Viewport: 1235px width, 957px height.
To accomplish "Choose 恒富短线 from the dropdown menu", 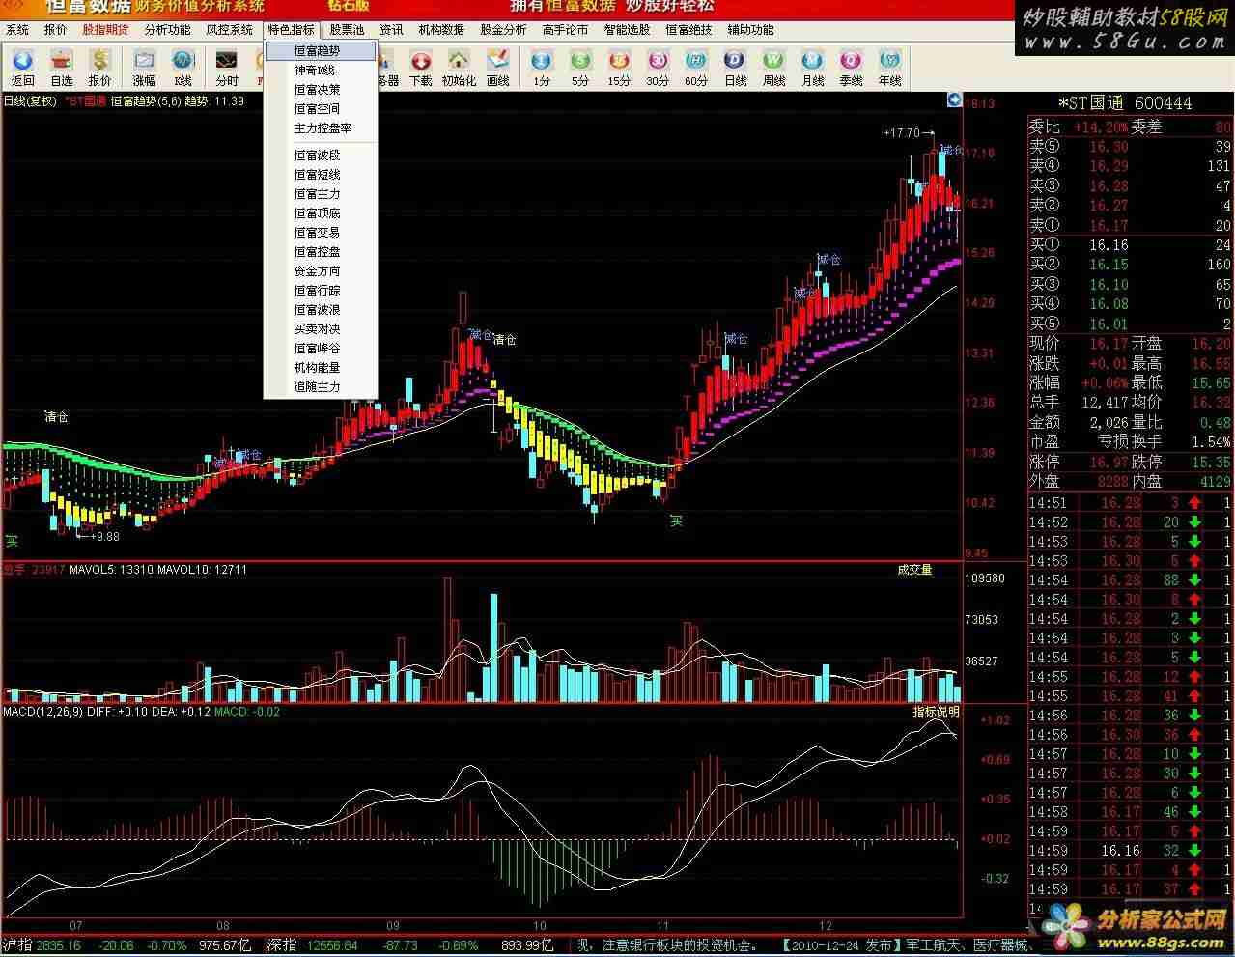I will [321, 175].
